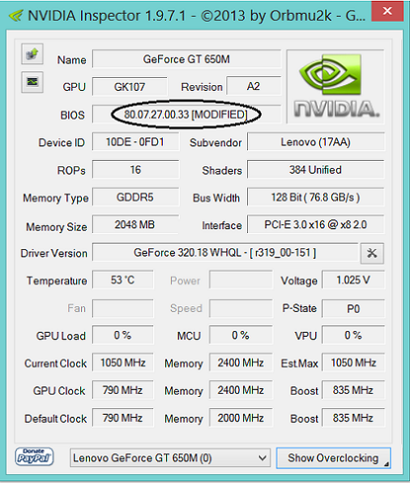Select the BIOS version field
The width and height of the screenshot is (410, 483).
[x=186, y=114]
